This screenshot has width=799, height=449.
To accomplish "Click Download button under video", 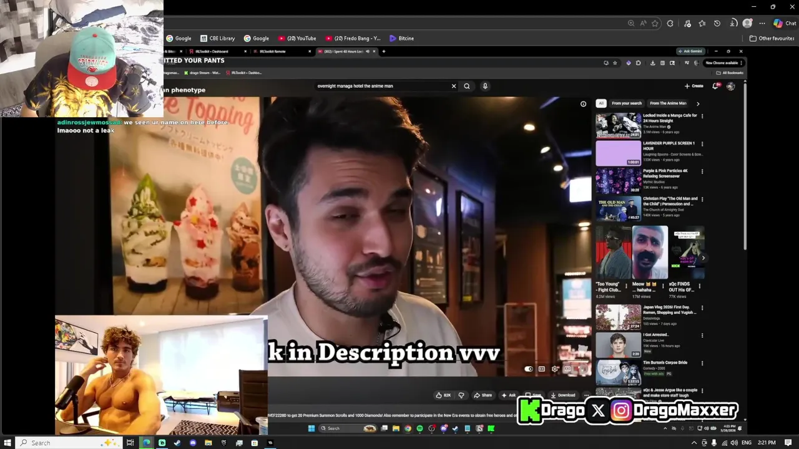I will (562, 395).
